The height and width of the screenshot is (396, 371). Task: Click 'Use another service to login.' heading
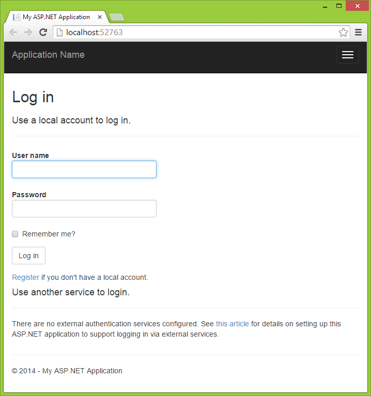point(71,292)
